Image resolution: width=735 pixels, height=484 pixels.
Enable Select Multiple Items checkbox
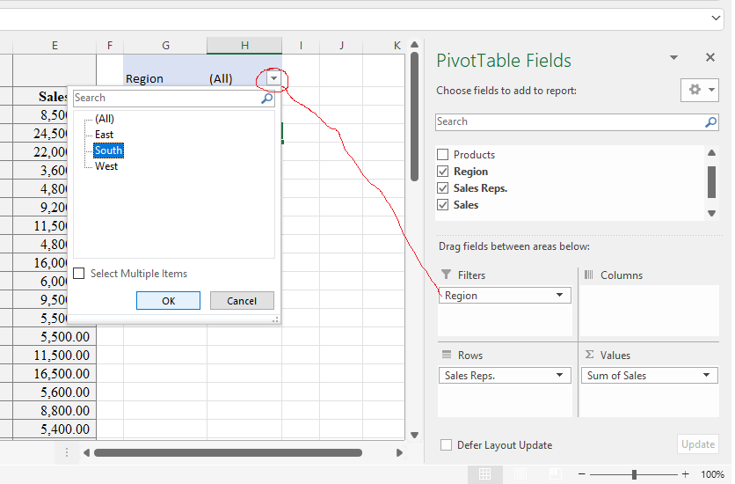[x=79, y=274]
